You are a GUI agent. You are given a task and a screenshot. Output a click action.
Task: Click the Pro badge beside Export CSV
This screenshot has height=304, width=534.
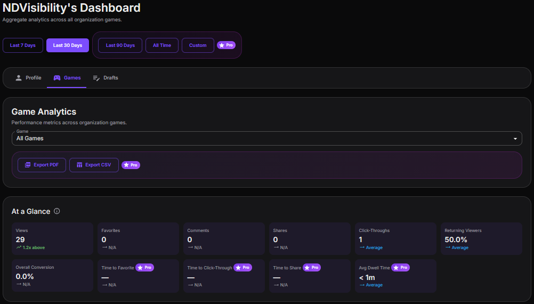[x=131, y=165]
